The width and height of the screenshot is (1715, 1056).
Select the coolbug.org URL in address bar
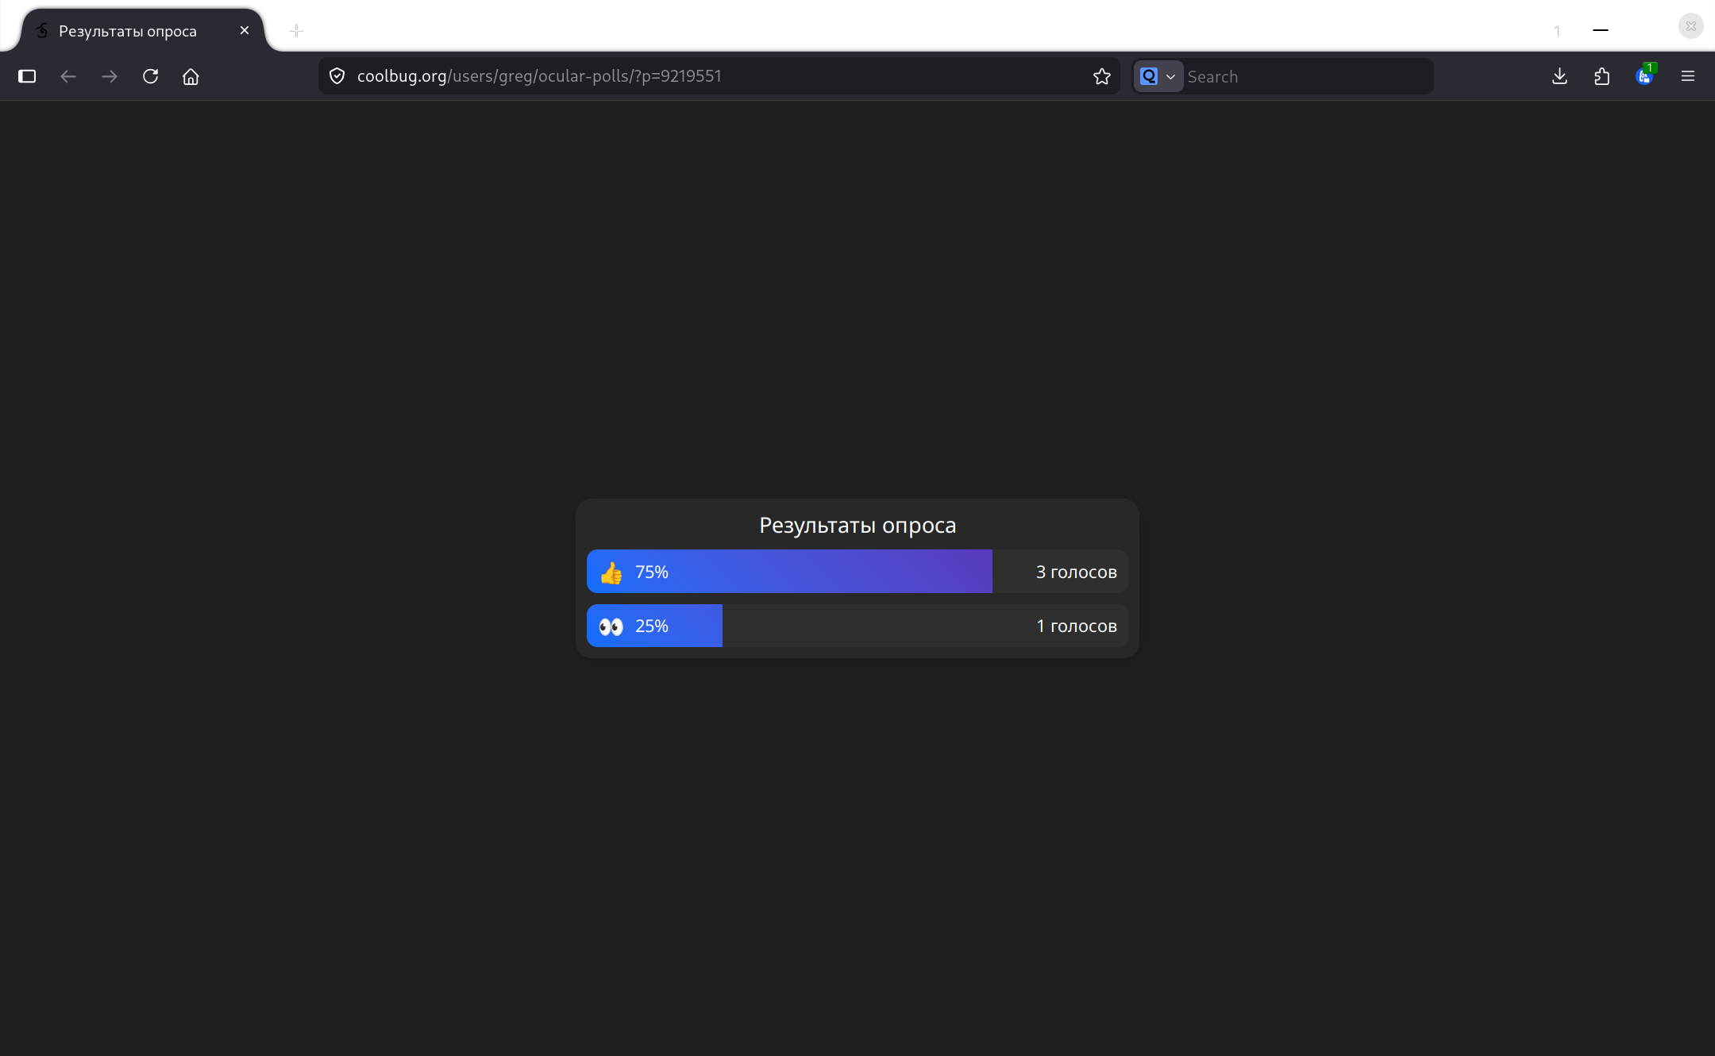pos(539,76)
